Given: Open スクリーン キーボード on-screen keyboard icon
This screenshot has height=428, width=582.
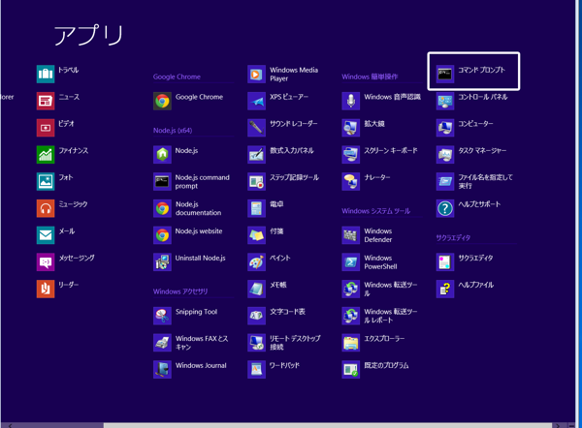Looking at the screenshot, I should 351,155.
